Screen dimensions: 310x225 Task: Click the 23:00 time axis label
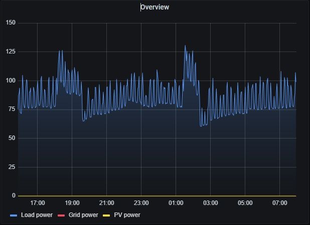tap(141, 202)
